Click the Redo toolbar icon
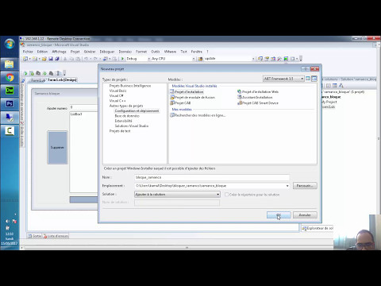 coord(95,59)
